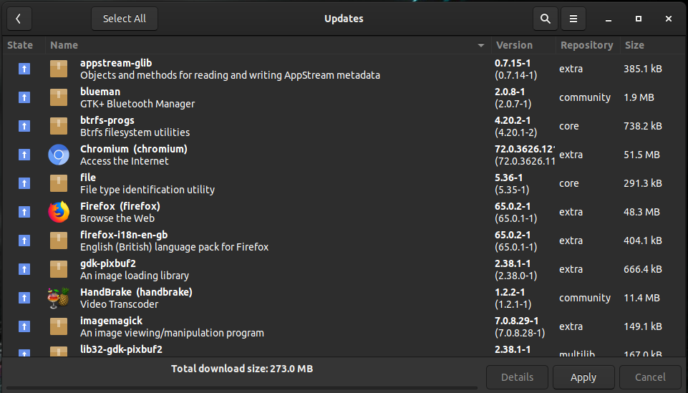Click the Firefox app icon
Screen dimensions: 688x393
pyautogui.click(x=59, y=212)
